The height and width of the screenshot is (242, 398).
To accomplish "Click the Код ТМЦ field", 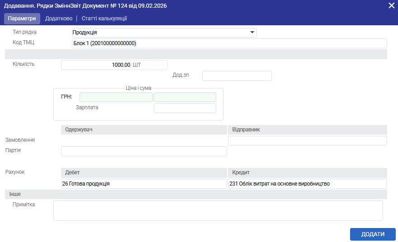I will (229, 43).
